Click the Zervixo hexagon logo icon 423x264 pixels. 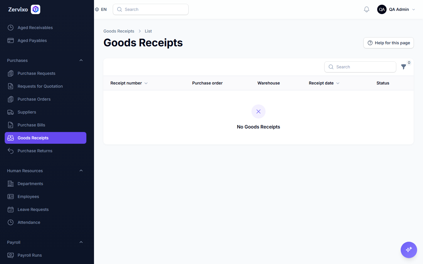coord(36,9)
